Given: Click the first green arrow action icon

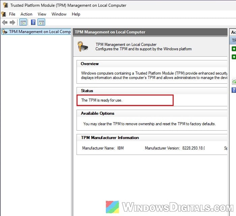Looking at the screenshot, I should [x=234, y=49].
